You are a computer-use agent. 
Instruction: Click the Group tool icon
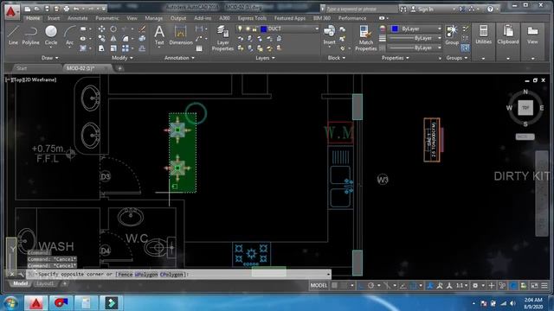tap(452, 35)
